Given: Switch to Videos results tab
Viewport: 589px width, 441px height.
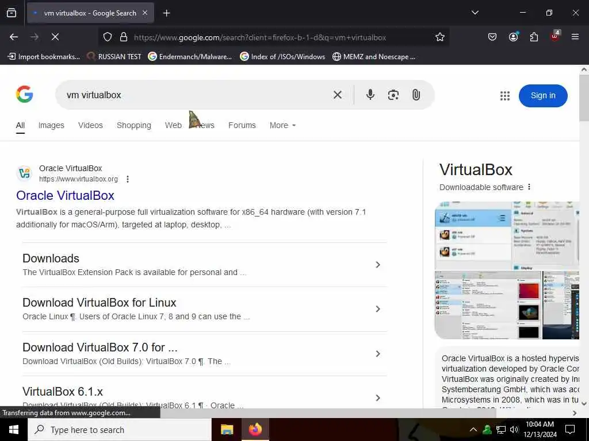Looking at the screenshot, I should pos(90,125).
